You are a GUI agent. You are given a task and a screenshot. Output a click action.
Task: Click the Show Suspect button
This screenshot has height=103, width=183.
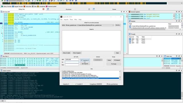[77, 53]
